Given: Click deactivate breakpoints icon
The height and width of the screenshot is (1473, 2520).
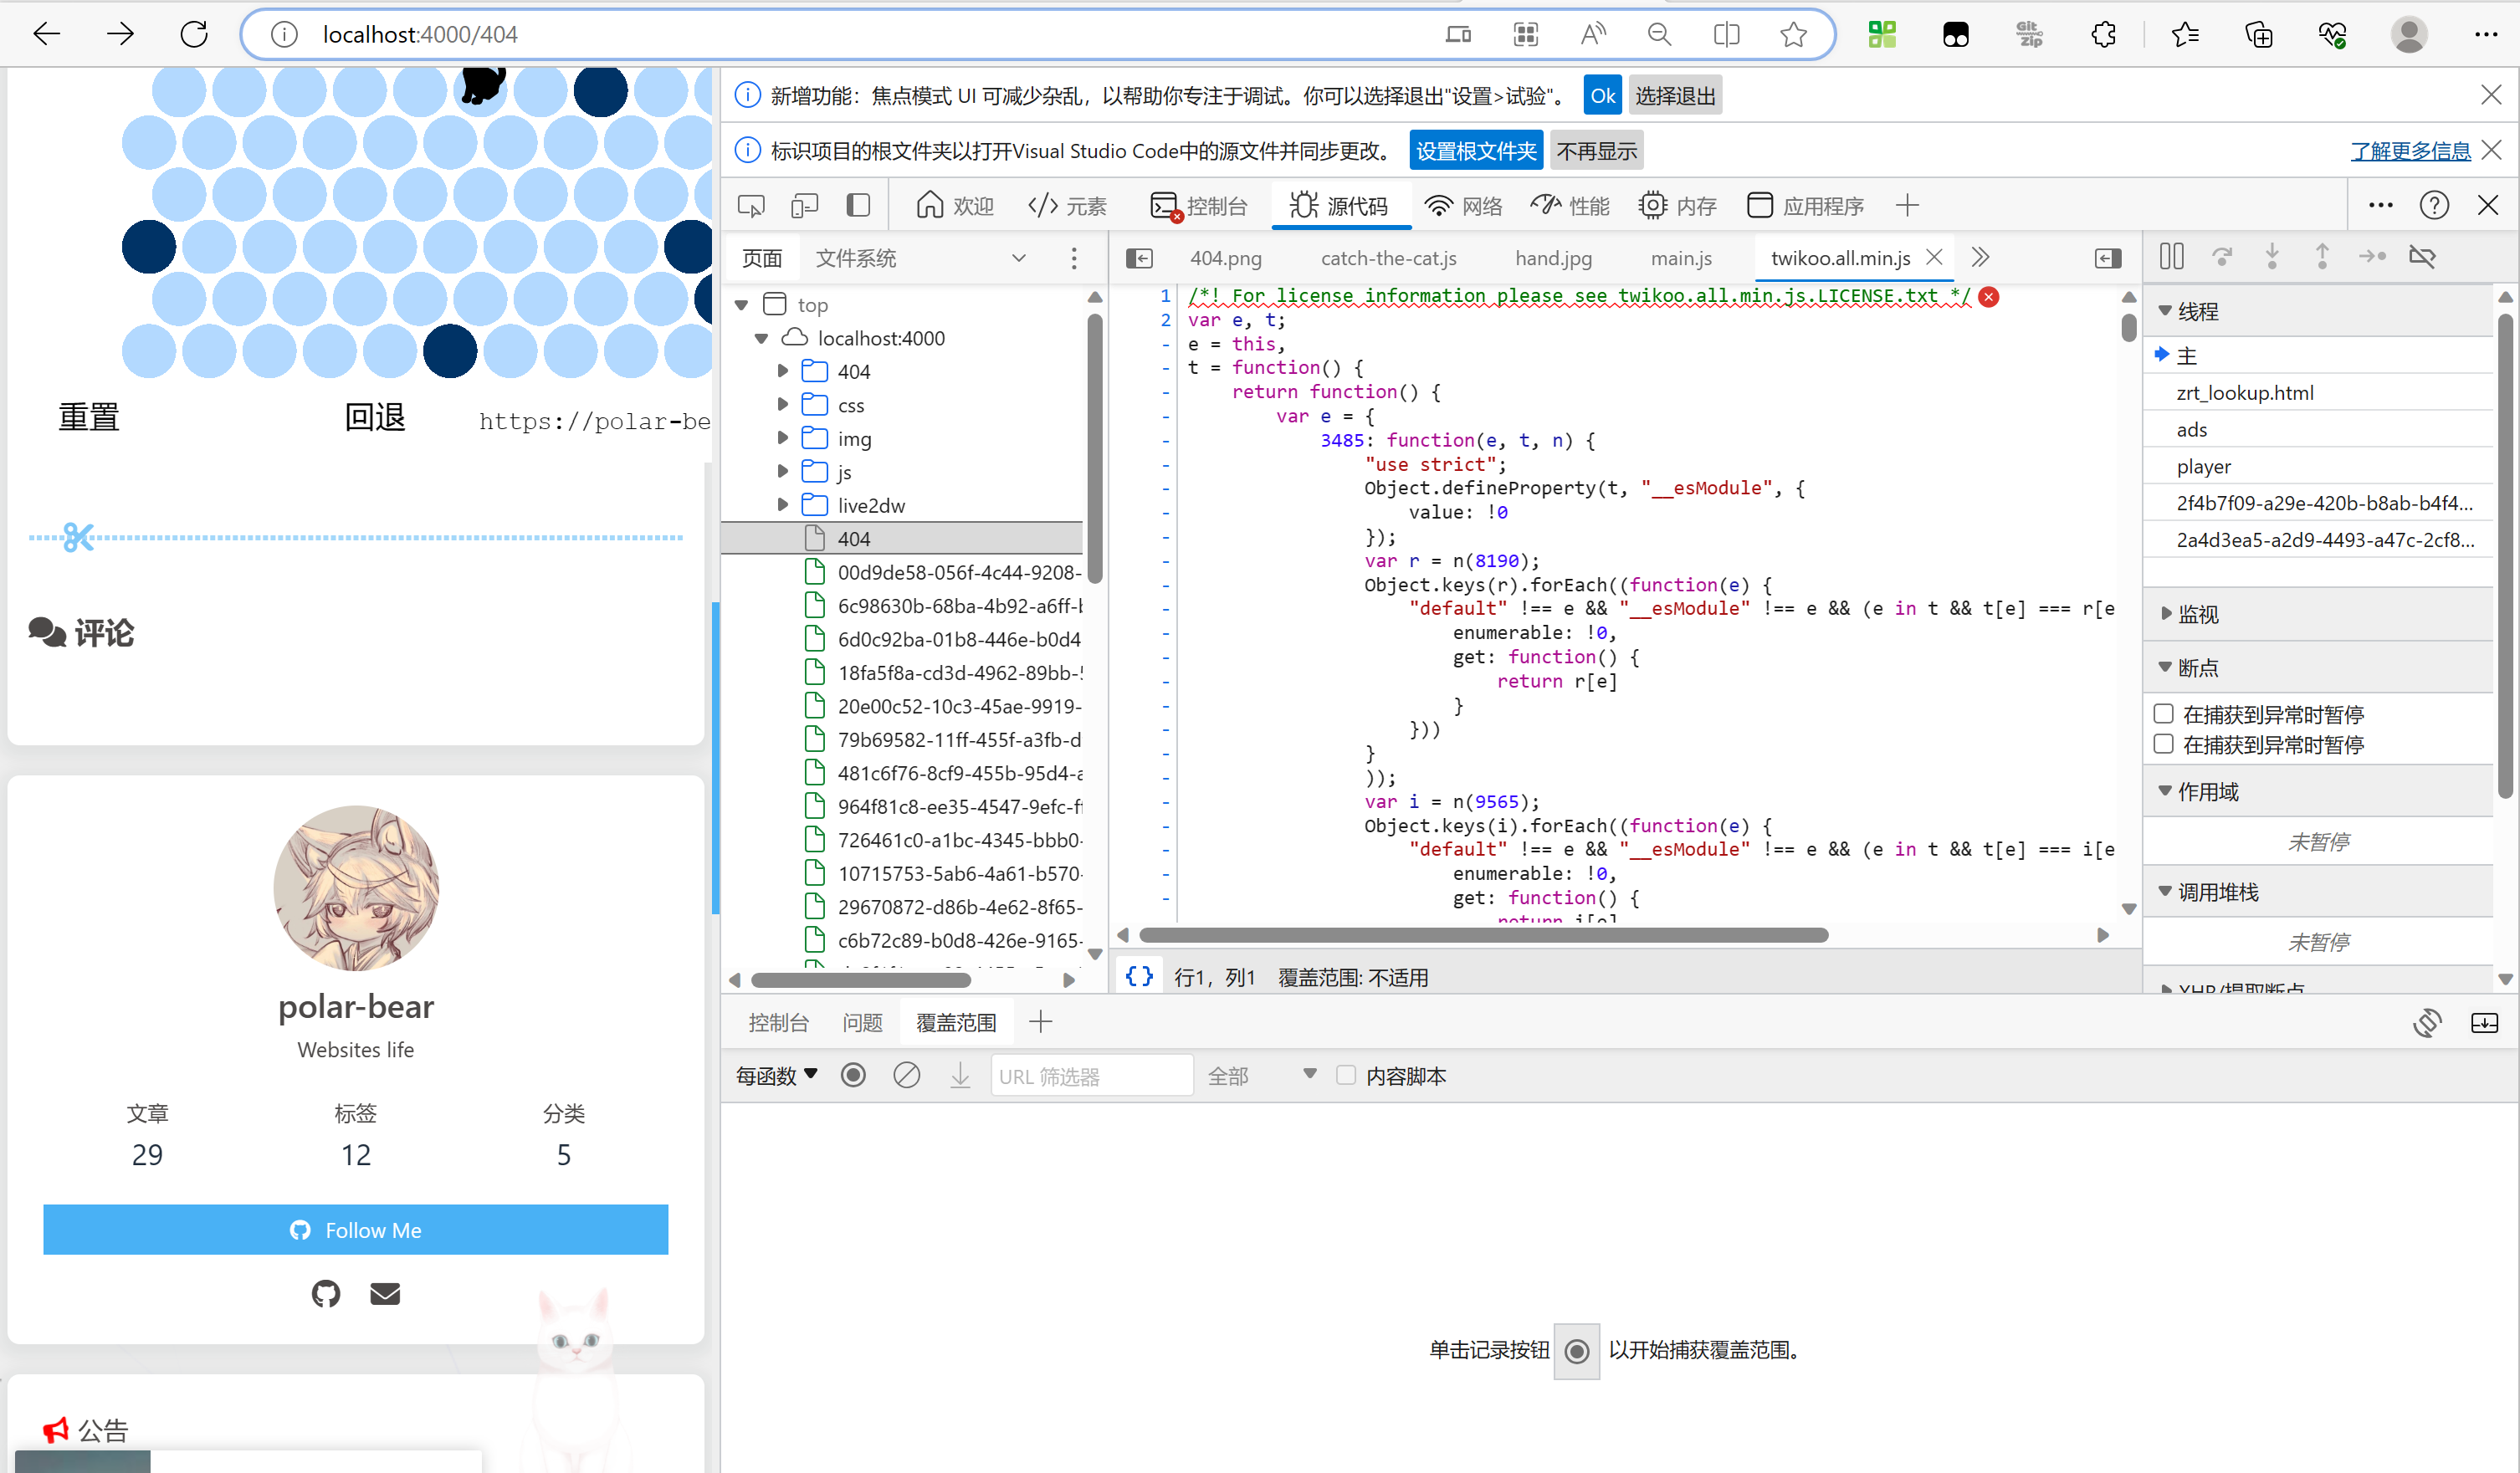Looking at the screenshot, I should pyautogui.click(x=2423, y=257).
